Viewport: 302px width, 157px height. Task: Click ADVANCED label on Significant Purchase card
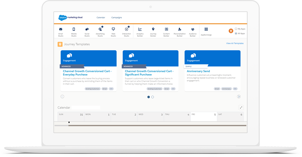tap(134, 66)
